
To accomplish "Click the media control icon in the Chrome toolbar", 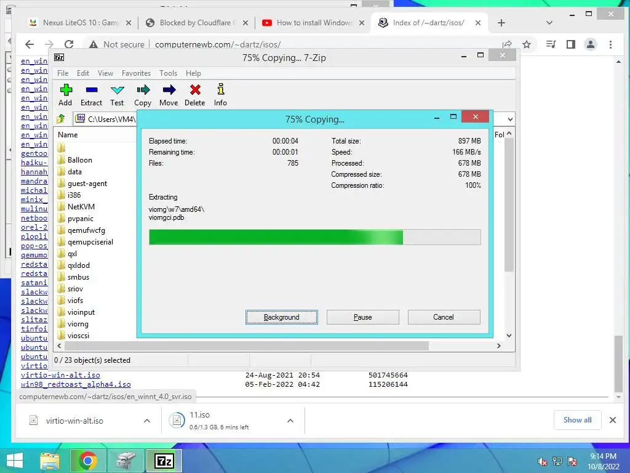I will click(x=551, y=44).
